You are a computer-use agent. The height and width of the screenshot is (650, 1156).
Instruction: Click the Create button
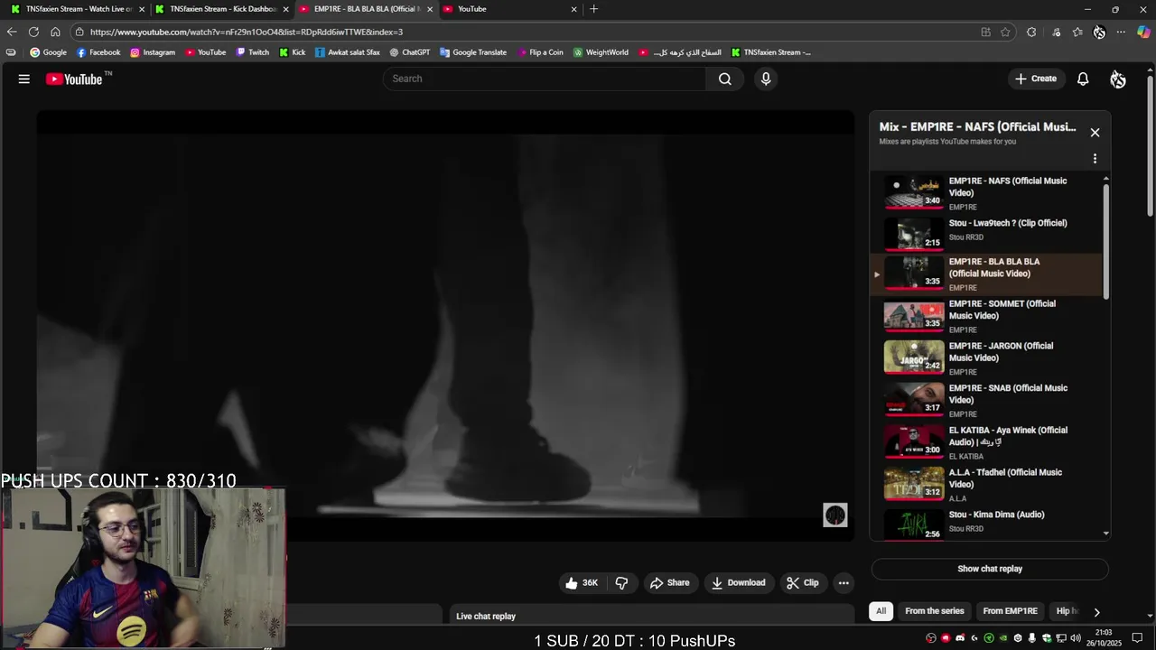[1035, 79]
